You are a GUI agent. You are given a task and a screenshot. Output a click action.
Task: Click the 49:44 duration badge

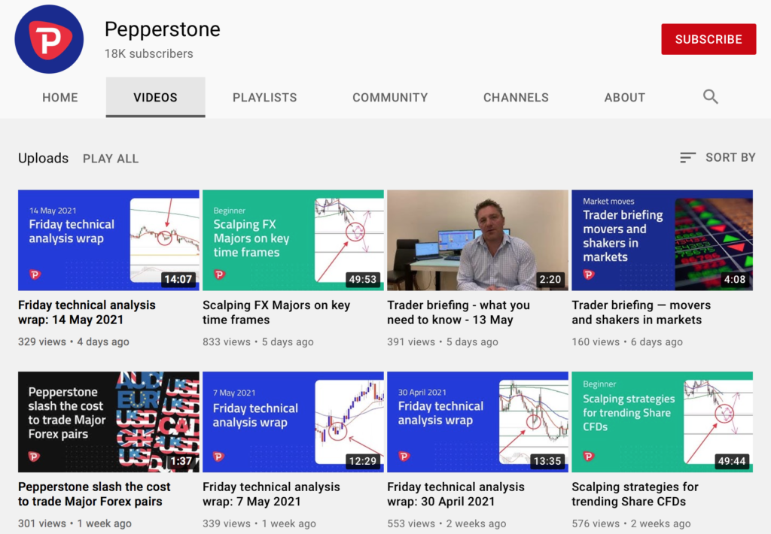click(732, 461)
